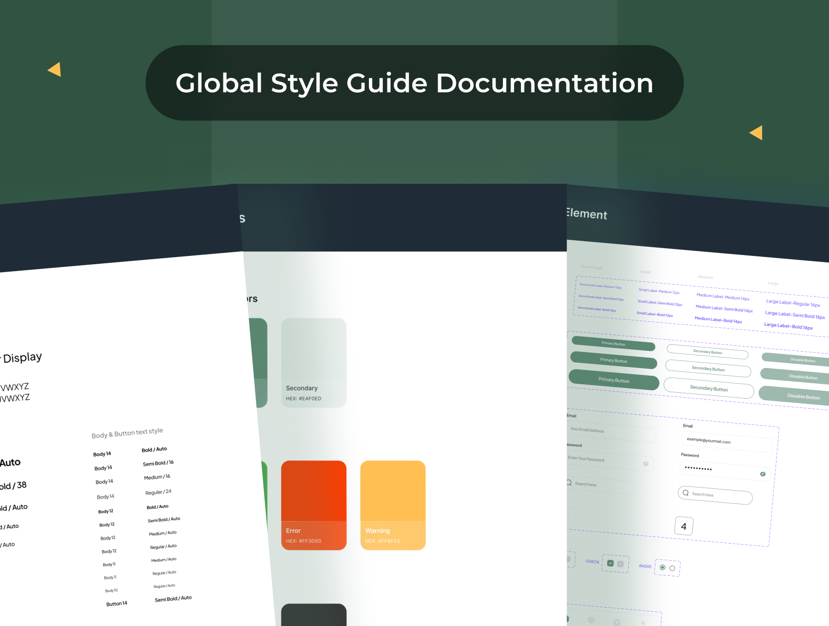Toggle the eye icon in the Password field
The width and height of the screenshot is (829, 626).
pos(763,474)
